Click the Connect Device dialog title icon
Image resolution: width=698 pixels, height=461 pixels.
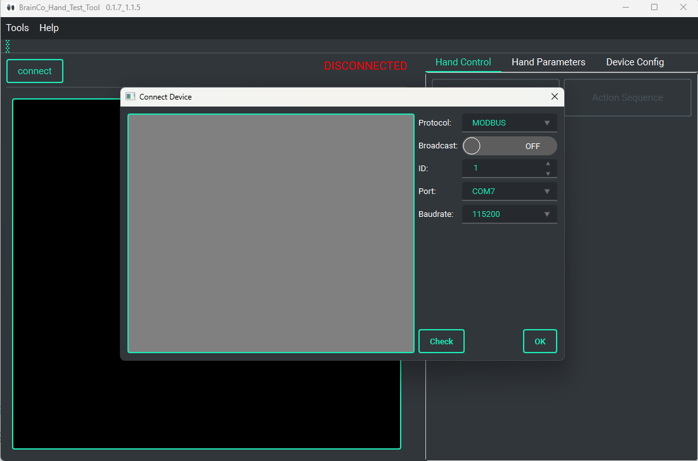130,97
